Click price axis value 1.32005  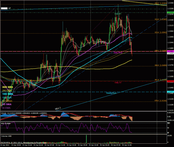click(x=171, y=37)
